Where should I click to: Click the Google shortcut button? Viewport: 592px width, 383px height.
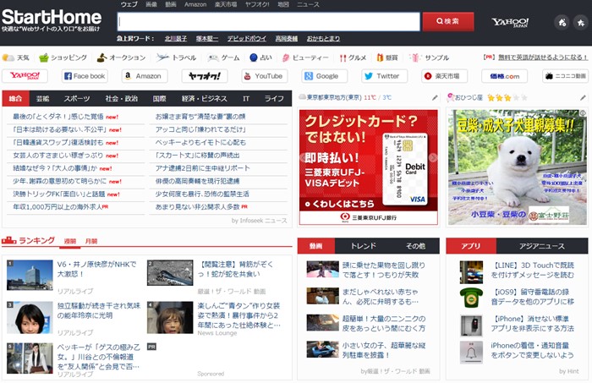click(x=324, y=76)
